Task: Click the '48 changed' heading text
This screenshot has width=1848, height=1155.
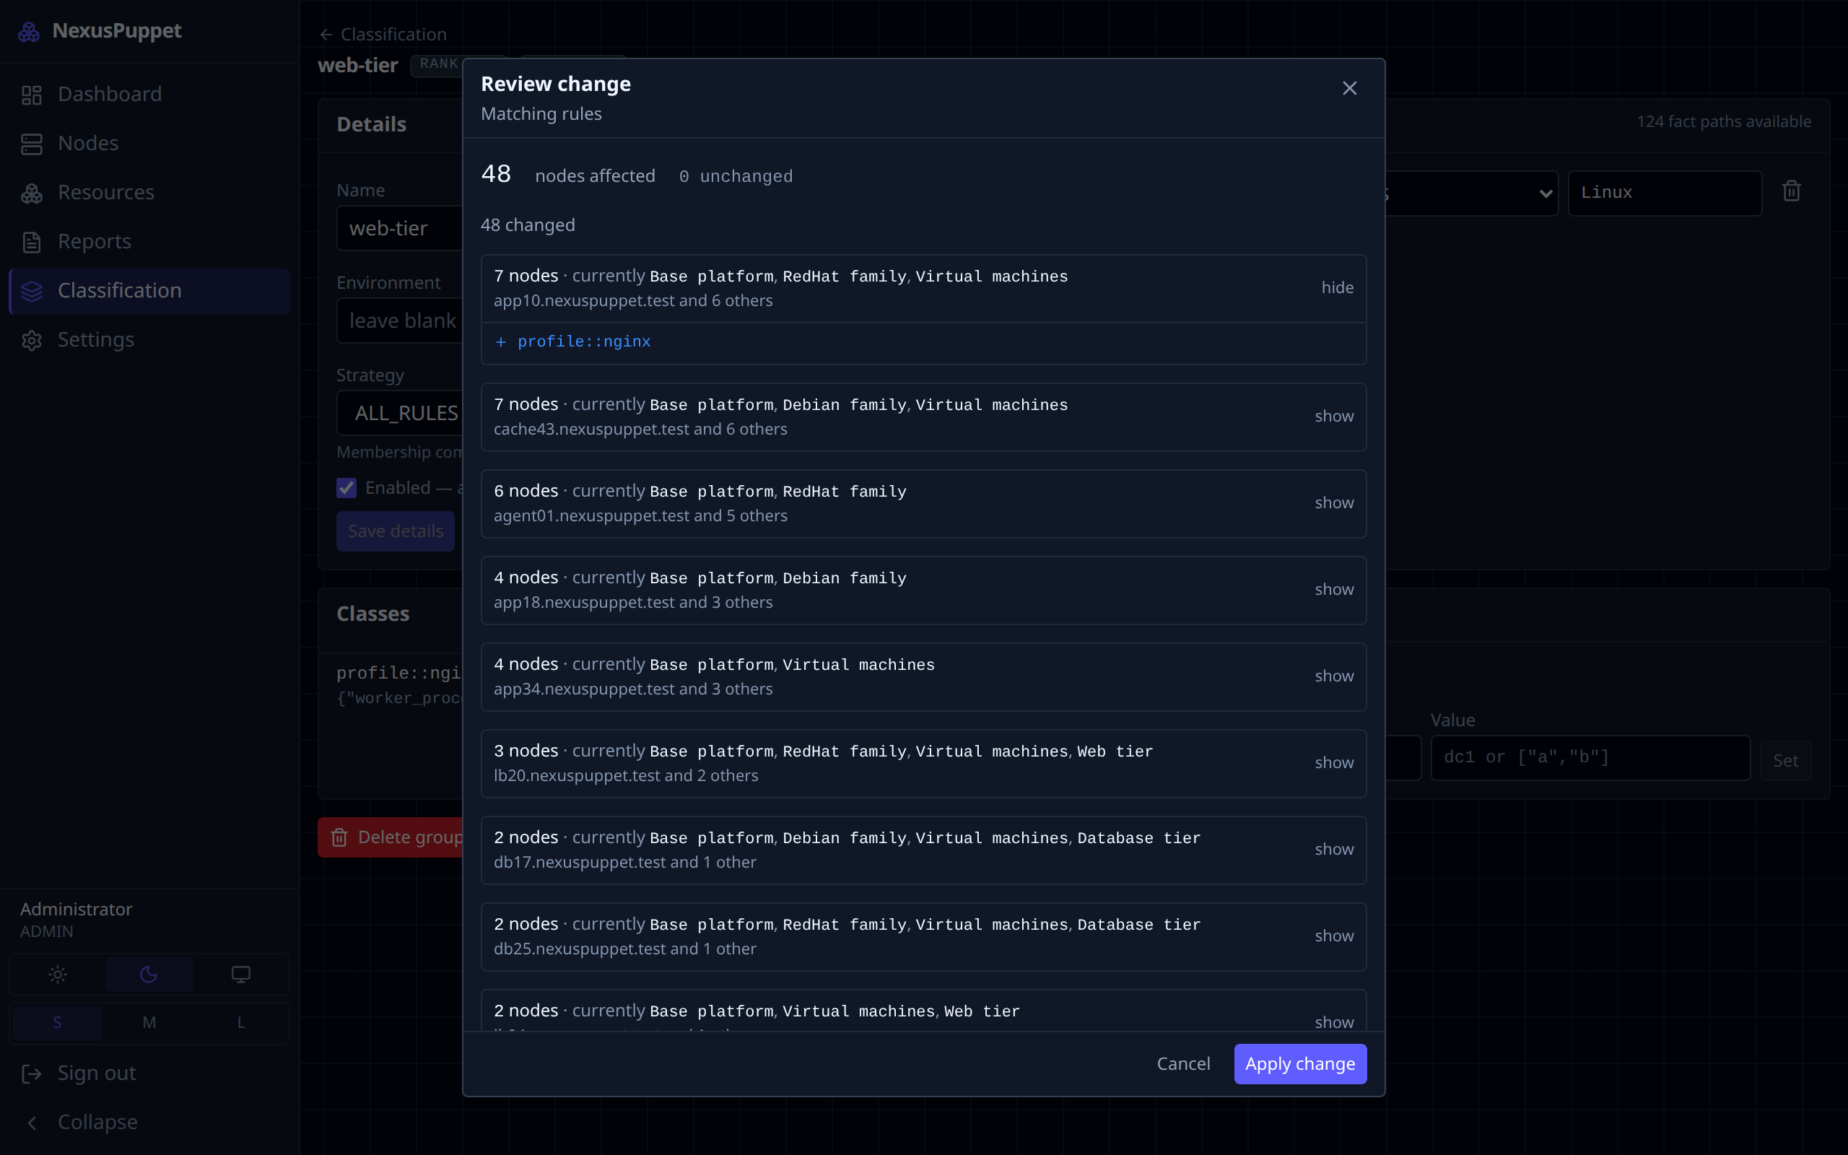Action: click(x=528, y=225)
